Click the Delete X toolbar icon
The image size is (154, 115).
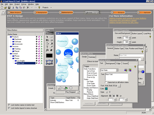(x=28, y=7)
